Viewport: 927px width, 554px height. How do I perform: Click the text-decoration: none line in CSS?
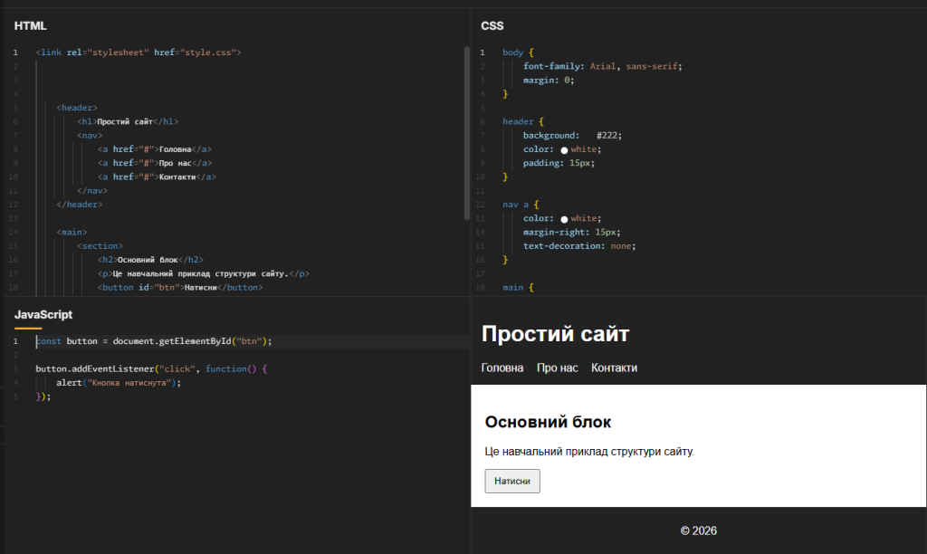pos(579,245)
